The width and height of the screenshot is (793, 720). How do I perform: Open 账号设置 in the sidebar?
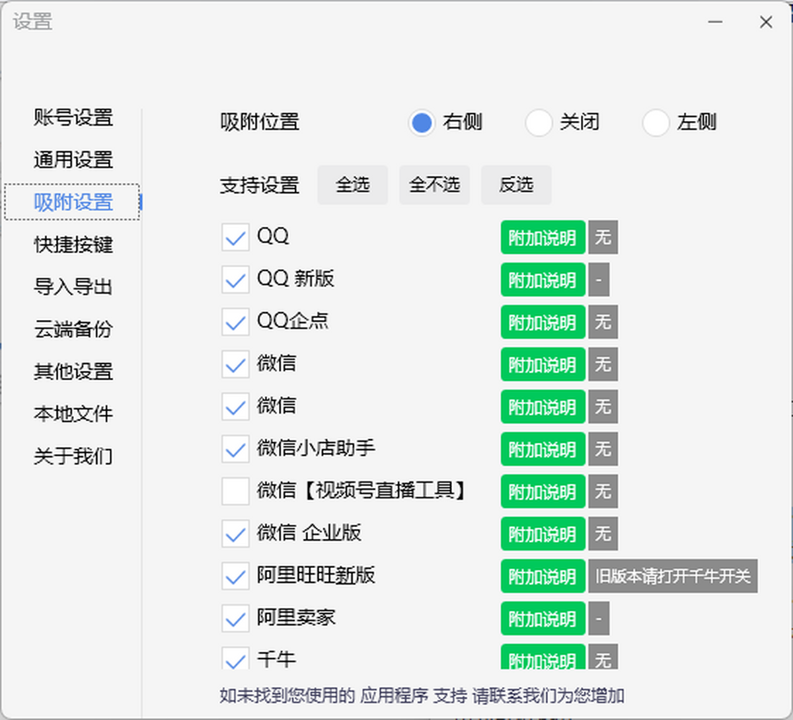coord(73,118)
